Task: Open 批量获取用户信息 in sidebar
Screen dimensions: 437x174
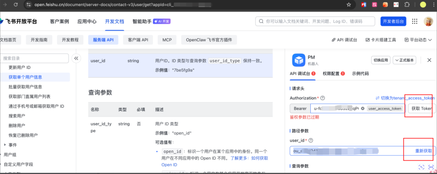Action: 25,87
